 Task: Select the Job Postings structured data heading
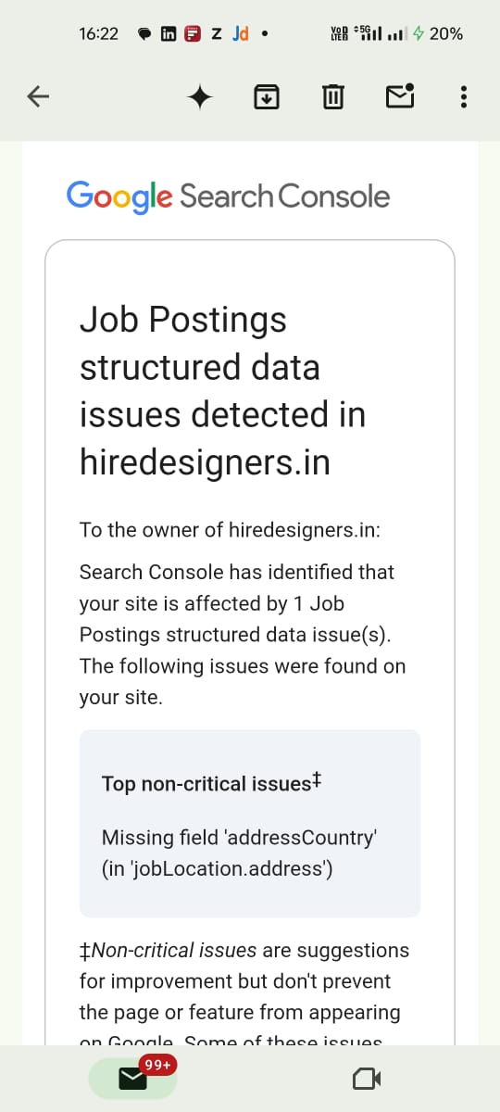(x=222, y=391)
